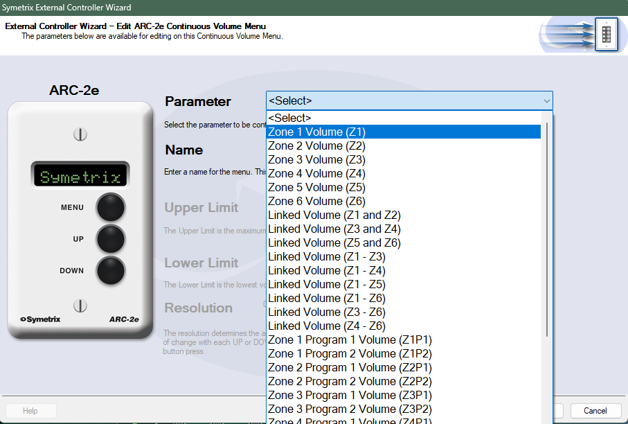Select Zone 1 Program 1 Volume (Z1P1)
Viewport: 628px width, 424px height.
point(350,339)
